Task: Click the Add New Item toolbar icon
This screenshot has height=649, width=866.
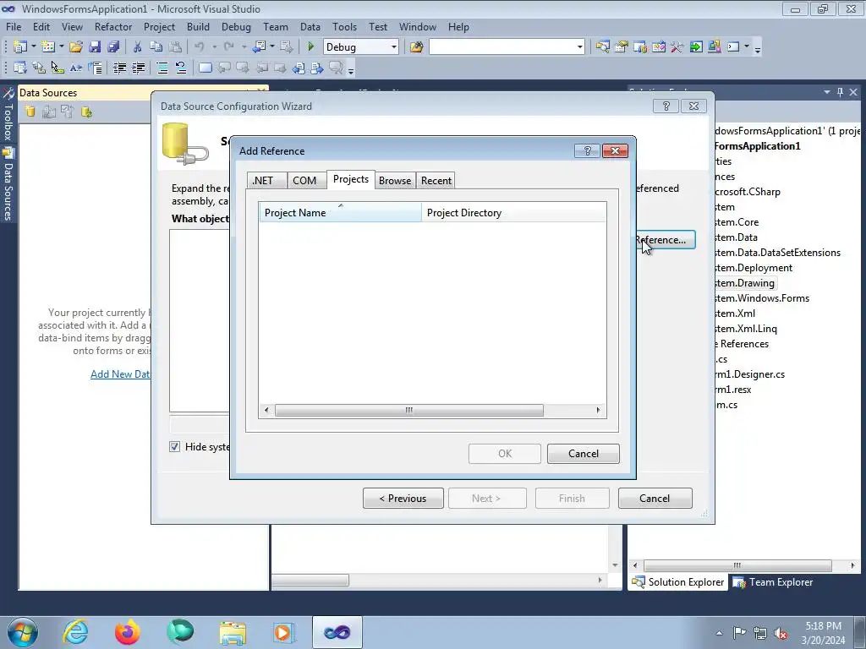Action: point(48,47)
